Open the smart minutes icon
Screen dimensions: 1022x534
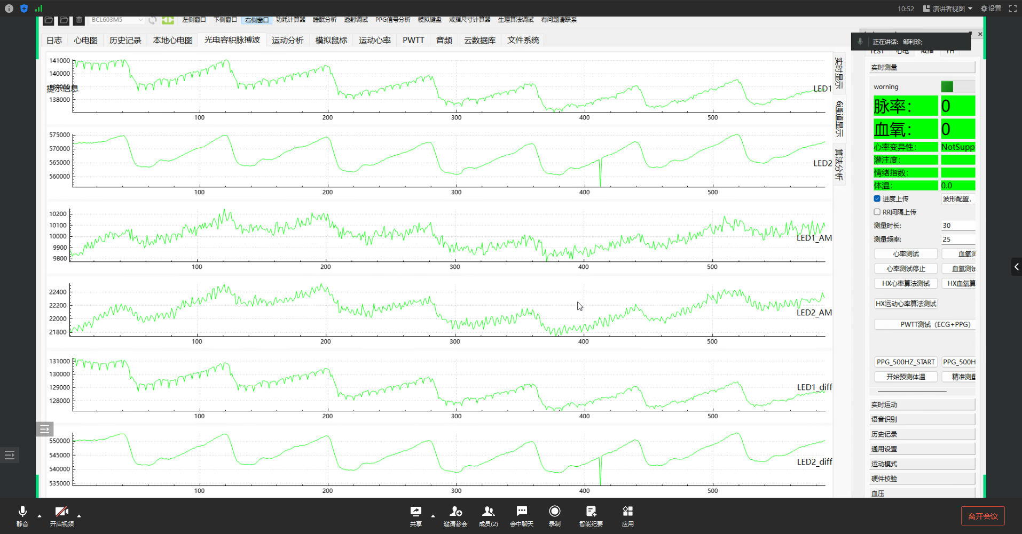591,512
